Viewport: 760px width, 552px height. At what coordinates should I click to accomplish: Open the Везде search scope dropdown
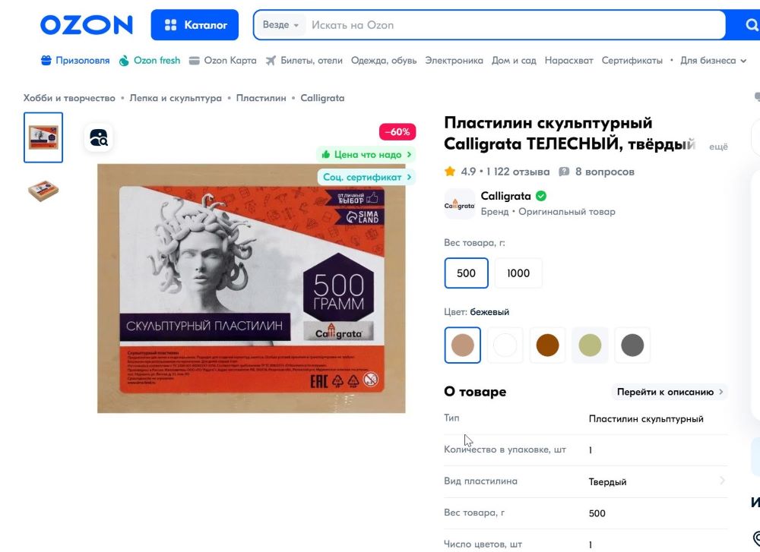pyautogui.click(x=280, y=25)
